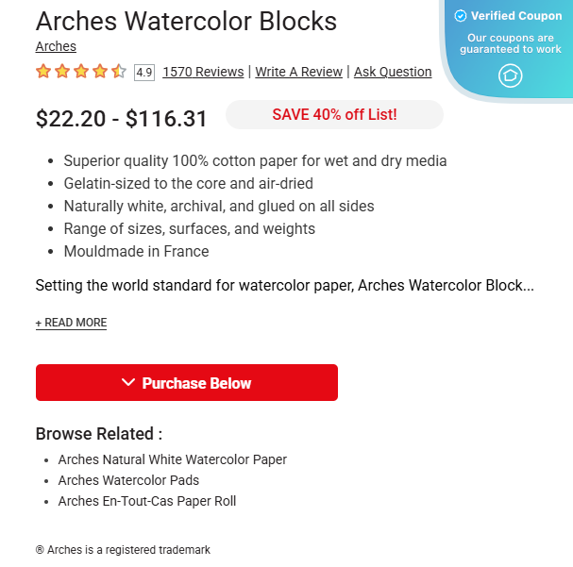Click the Arches Watercolor Blocks title
The height and width of the screenshot is (567, 573).
point(186,21)
